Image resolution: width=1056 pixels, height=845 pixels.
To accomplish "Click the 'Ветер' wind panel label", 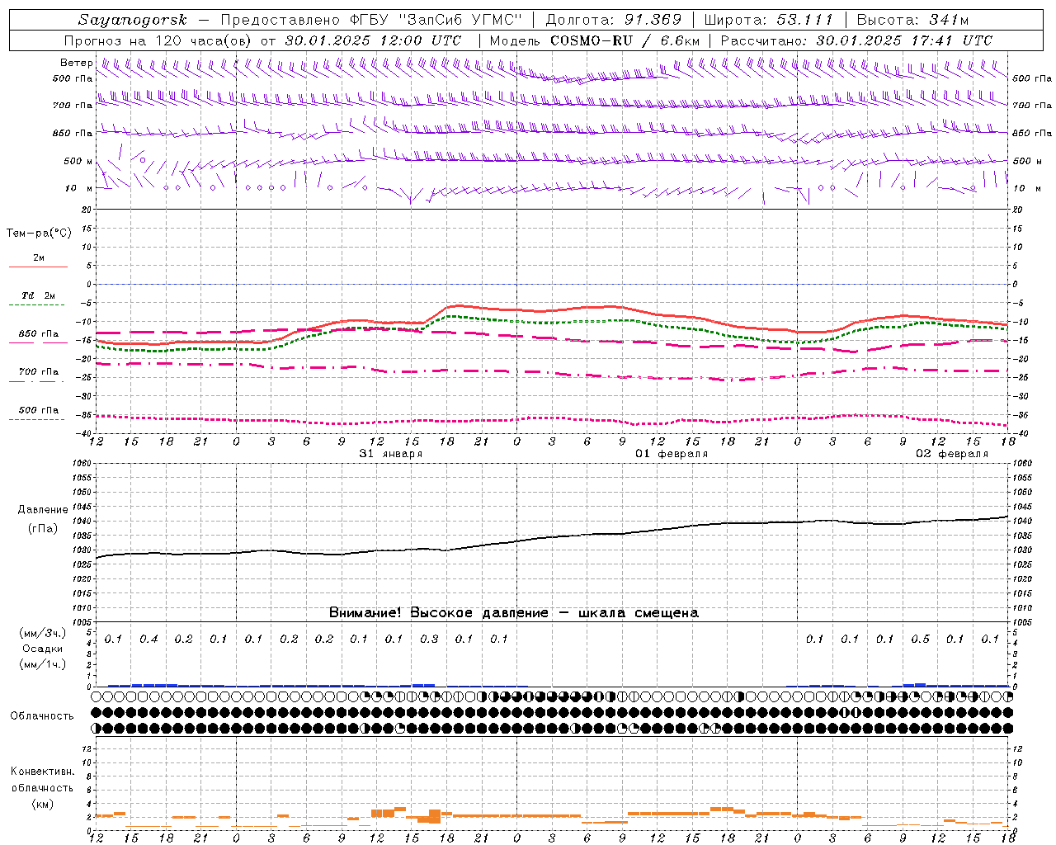I will click(77, 63).
